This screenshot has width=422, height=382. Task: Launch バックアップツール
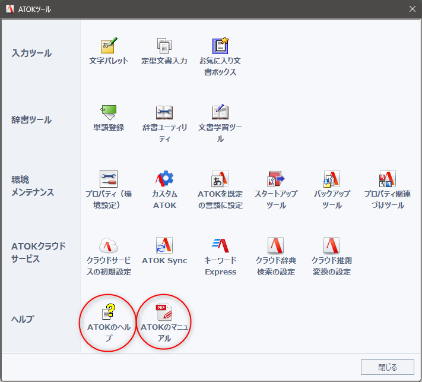point(332,190)
